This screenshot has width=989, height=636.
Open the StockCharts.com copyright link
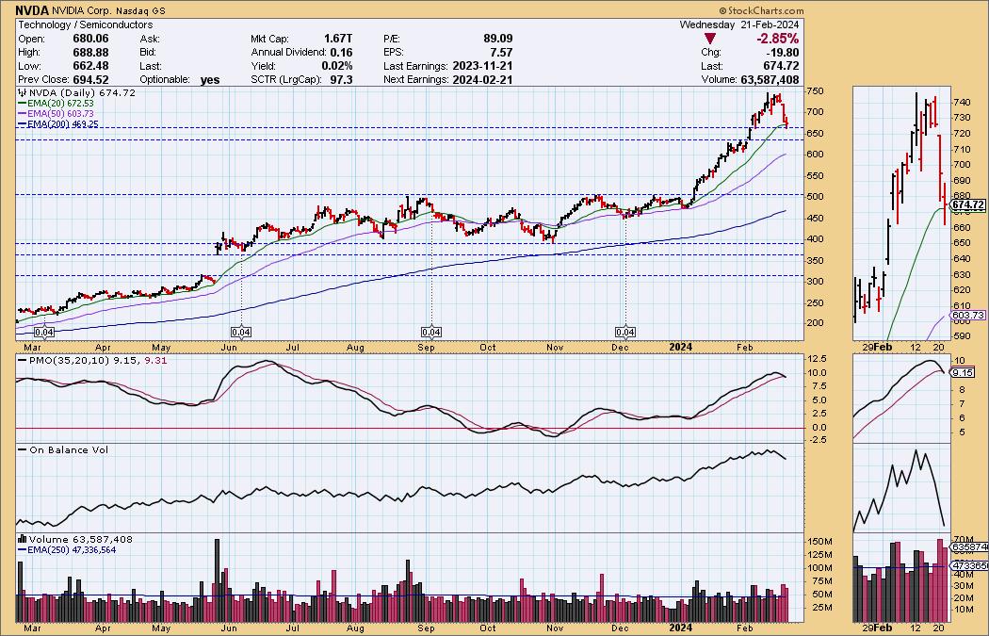point(761,10)
